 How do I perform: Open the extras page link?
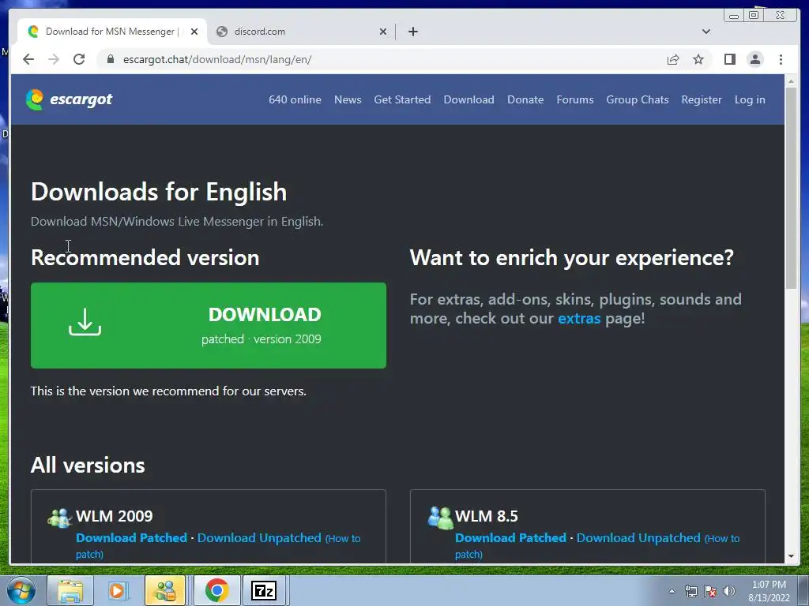pyautogui.click(x=579, y=319)
